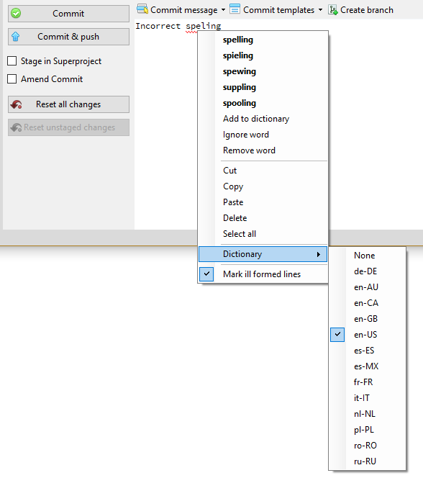Screen dimensions: 423x478
Task: Click the blue arrow icon on the Commit & push button
Action: click(x=16, y=37)
